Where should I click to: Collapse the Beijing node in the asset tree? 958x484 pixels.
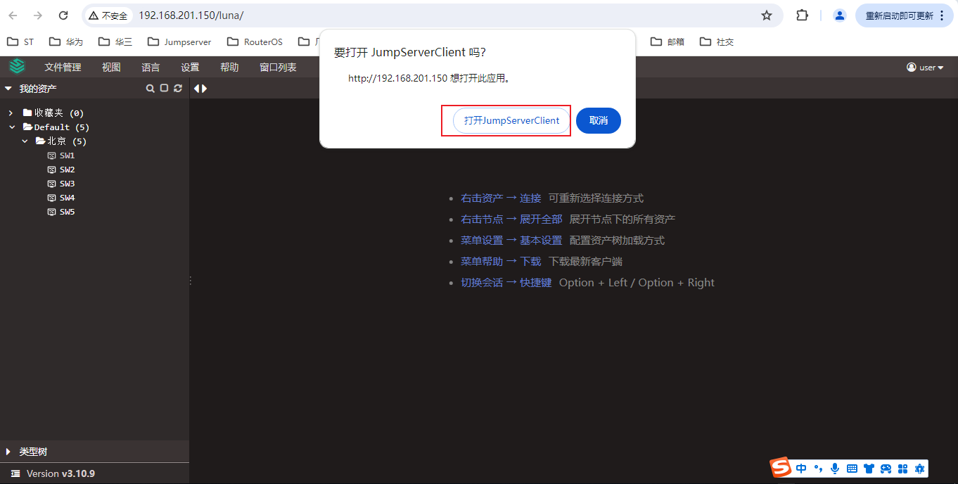pos(25,141)
